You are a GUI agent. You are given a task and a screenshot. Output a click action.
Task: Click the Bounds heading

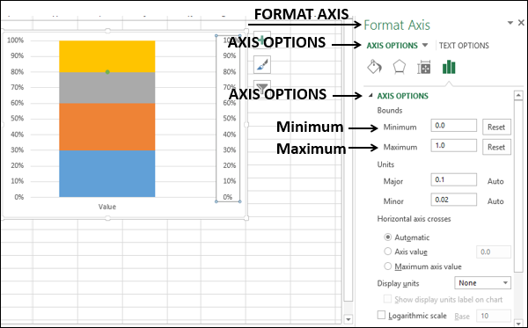[390, 110]
